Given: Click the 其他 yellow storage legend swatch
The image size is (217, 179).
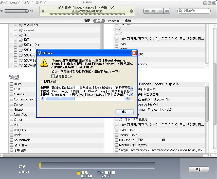Looking at the screenshot, I should (x=79, y=173).
